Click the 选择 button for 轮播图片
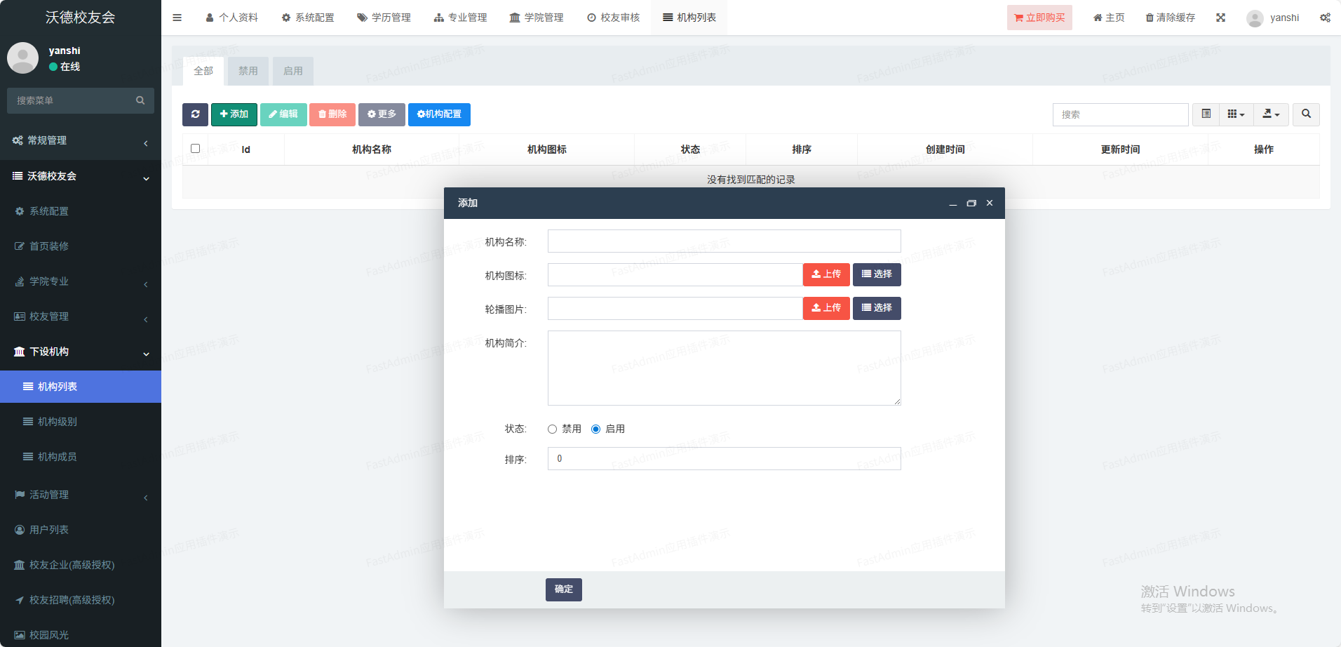The height and width of the screenshot is (647, 1341). pos(877,308)
